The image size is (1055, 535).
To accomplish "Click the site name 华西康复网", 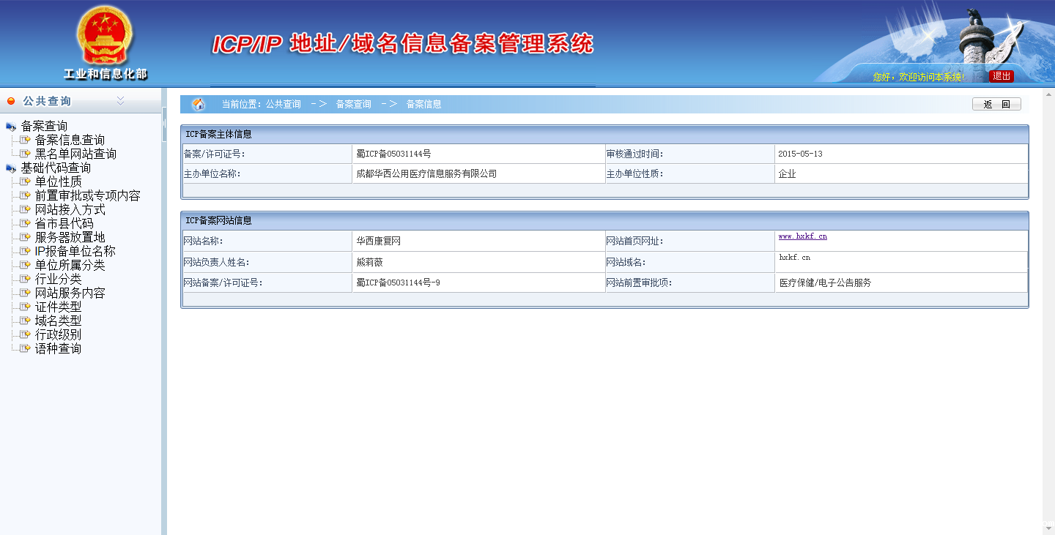I will click(x=378, y=241).
